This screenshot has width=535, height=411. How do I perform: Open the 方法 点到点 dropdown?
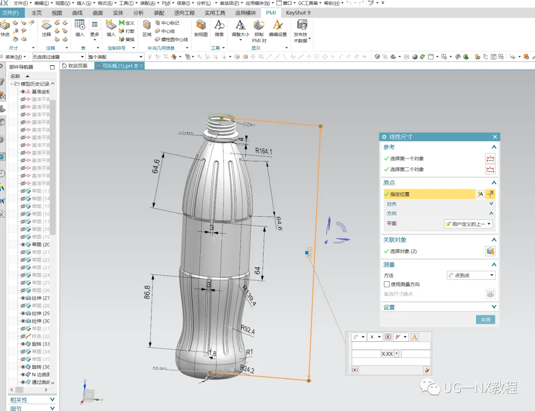471,275
